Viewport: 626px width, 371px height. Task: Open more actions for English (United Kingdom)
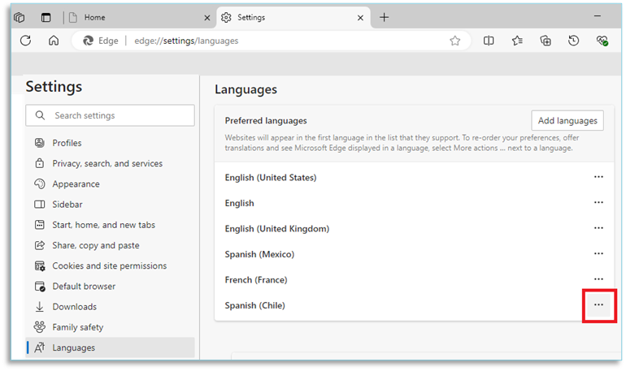(598, 228)
